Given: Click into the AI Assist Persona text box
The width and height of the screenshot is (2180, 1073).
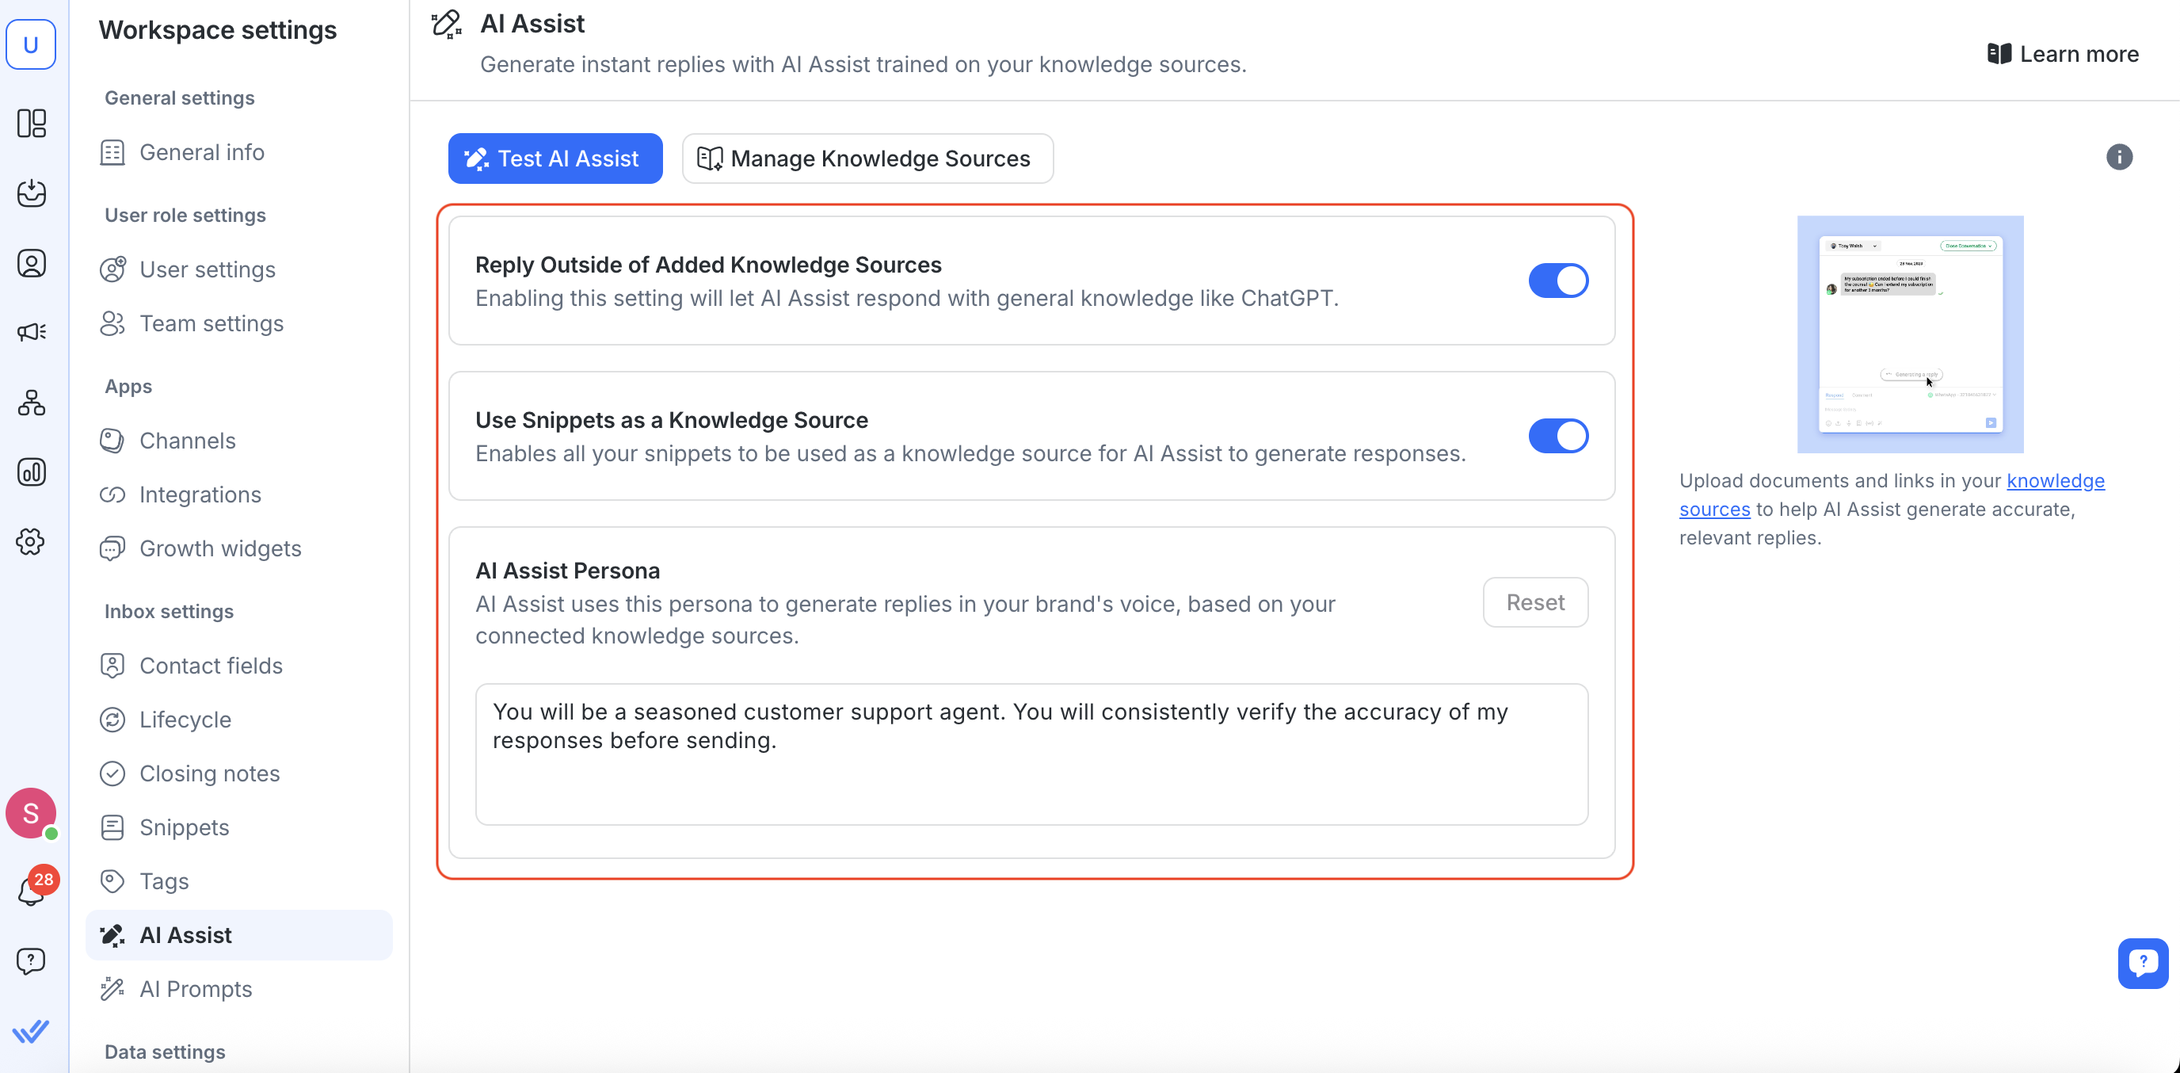Looking at the screenshot, I should click(1031, 754).
